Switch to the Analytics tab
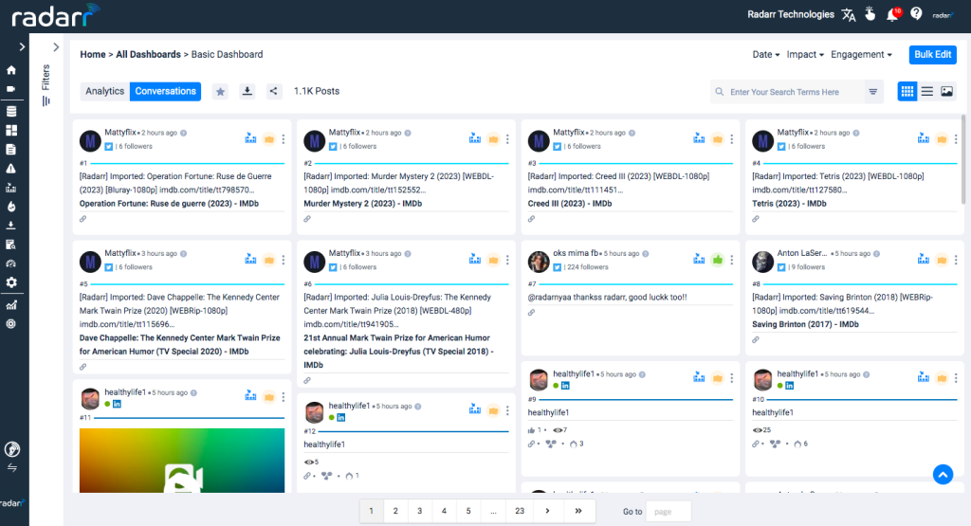This screenshot has height=526, width=971. click(x=104, y=91)
